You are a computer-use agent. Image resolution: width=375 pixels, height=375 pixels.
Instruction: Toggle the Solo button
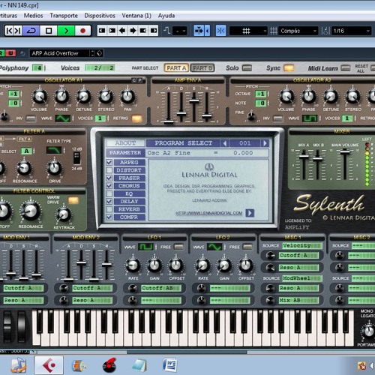[247, 68]
